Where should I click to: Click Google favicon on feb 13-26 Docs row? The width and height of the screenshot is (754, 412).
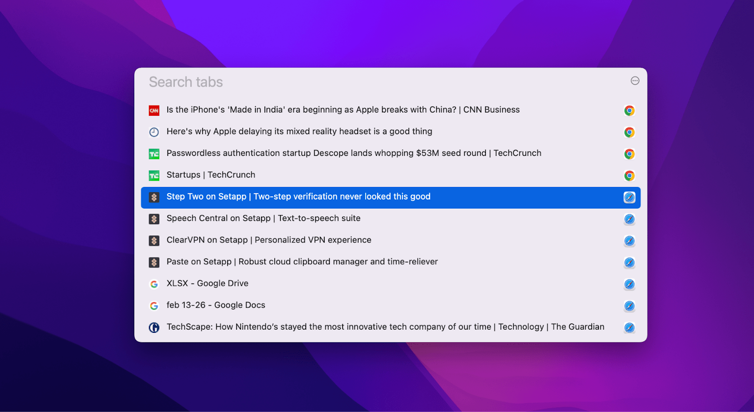tap(154, 306)
